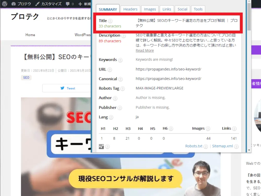The height and width of the screenshot is (196, 261).
Task: Click the chart icon at panel bottom-left
Action: pyautogui.click(x=101, y=147)
